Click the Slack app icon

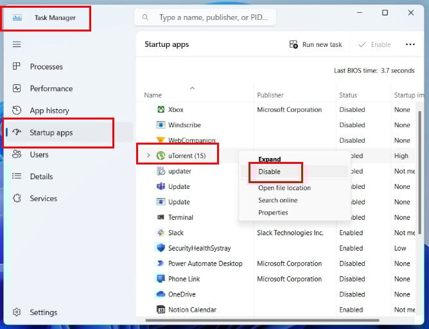click(x=161, y=233)
